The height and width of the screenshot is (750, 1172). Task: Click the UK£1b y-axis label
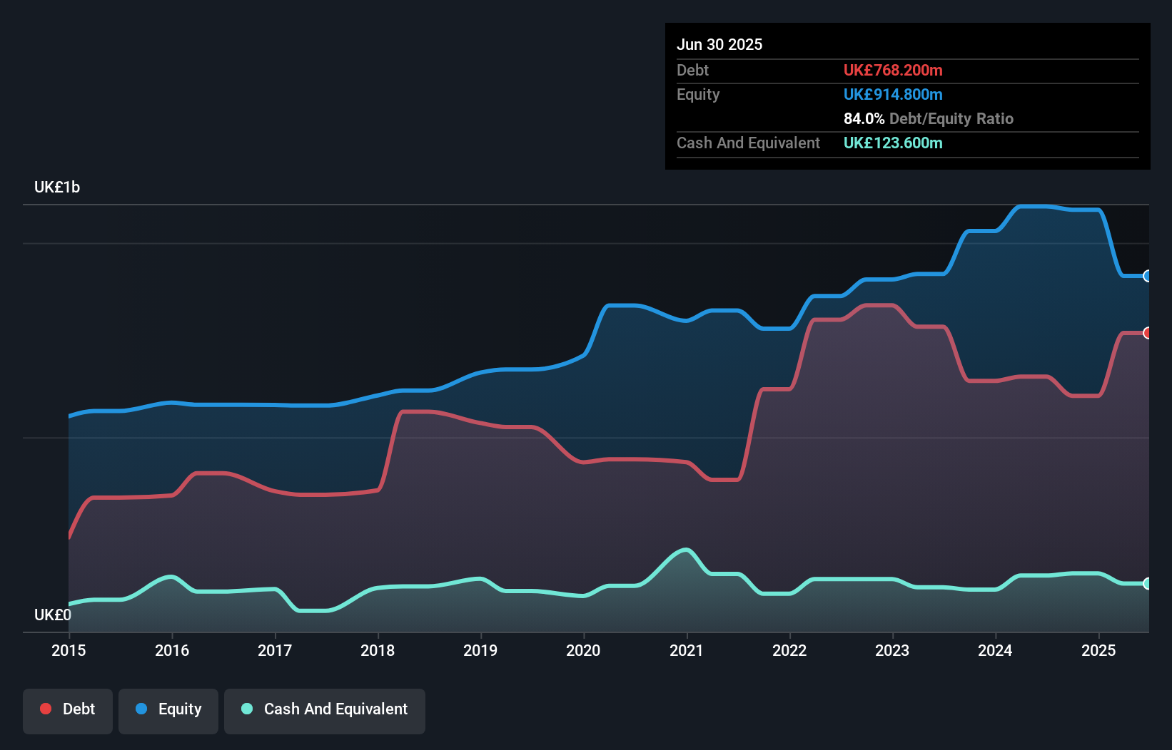pos(57,187)
